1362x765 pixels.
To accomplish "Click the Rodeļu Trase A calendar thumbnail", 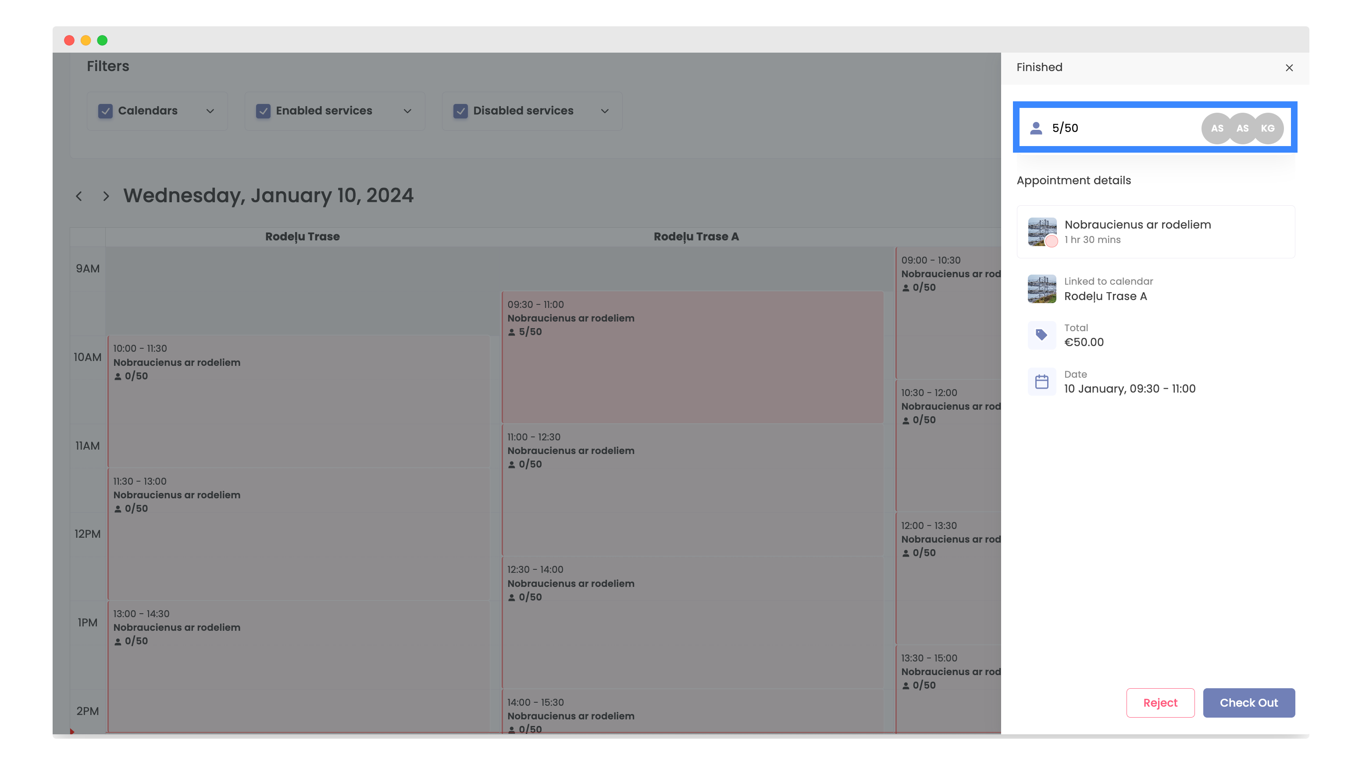I will tap(1041, 289).
